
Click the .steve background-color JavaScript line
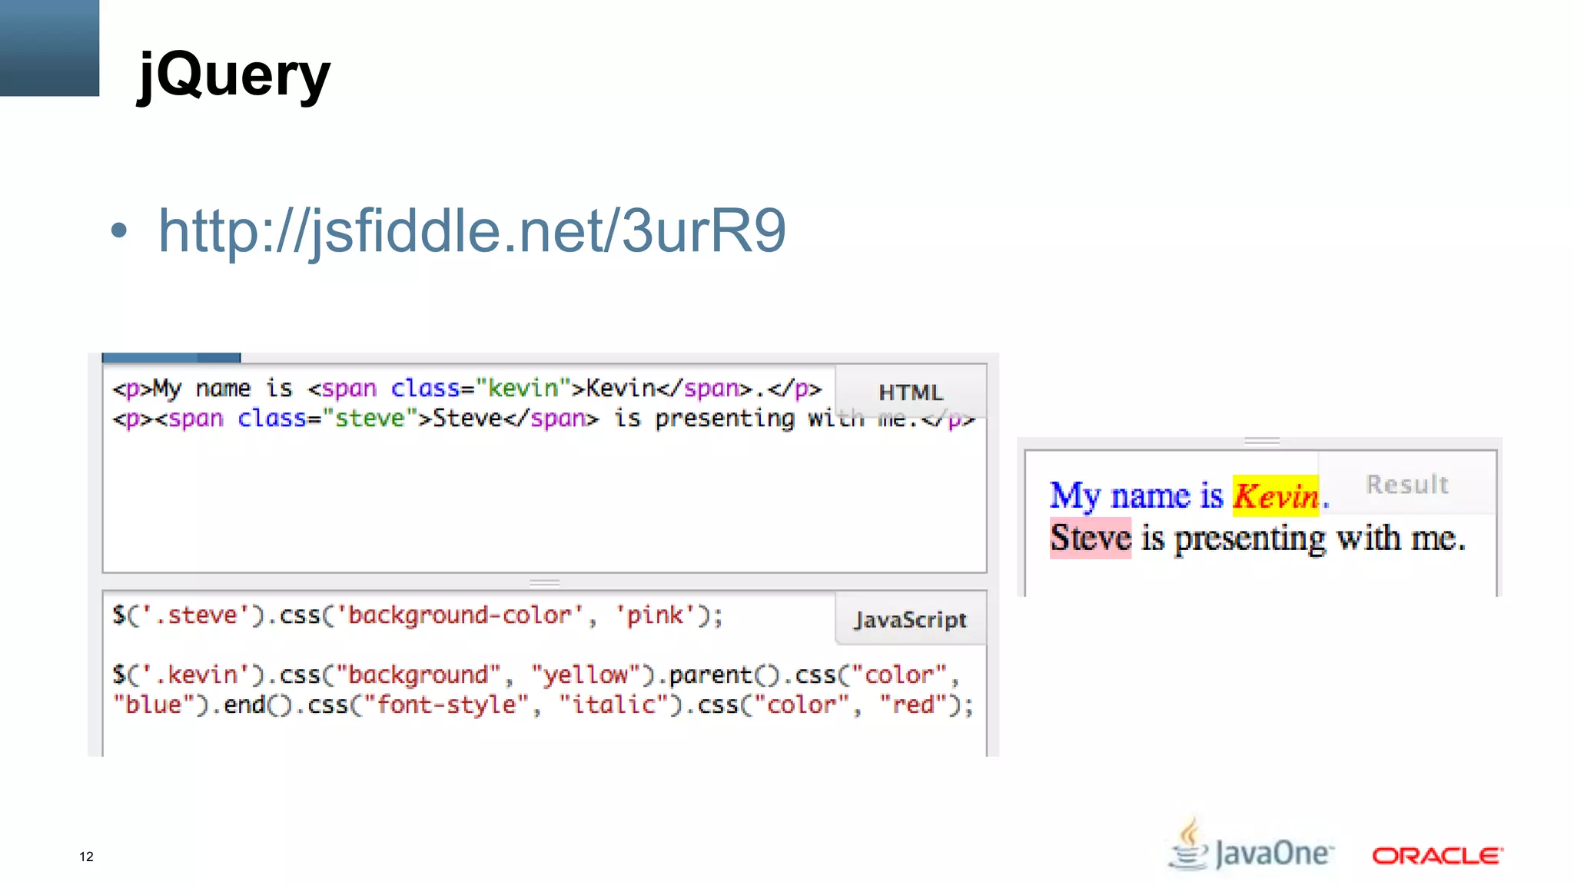(417, 615)
